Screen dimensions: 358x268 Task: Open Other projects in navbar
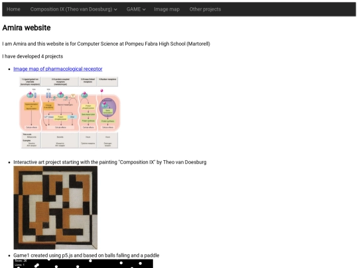(x=205, y=9)
